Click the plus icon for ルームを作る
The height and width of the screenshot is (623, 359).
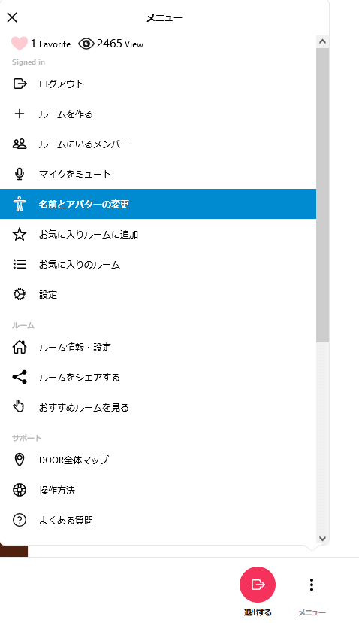(x=20, y=114)
